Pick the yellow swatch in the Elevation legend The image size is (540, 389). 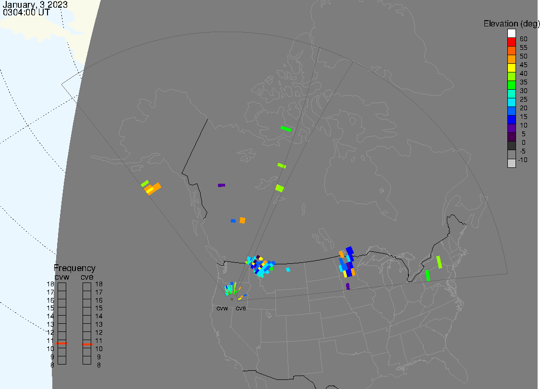(x=512, y=68)
